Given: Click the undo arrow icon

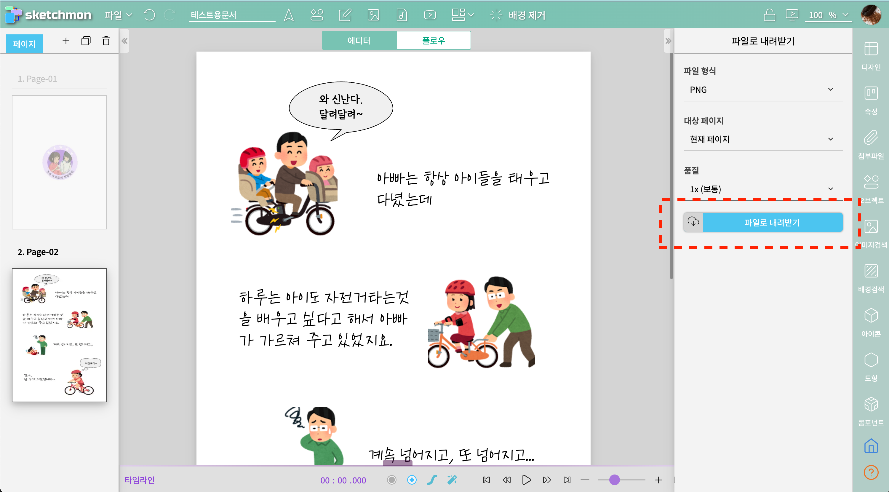Looking at the screenshot, I should 149,15.
